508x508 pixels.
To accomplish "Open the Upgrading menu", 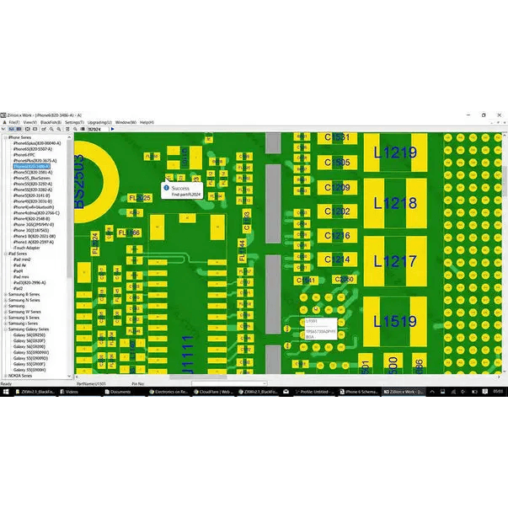I will (x=100, y=122).
